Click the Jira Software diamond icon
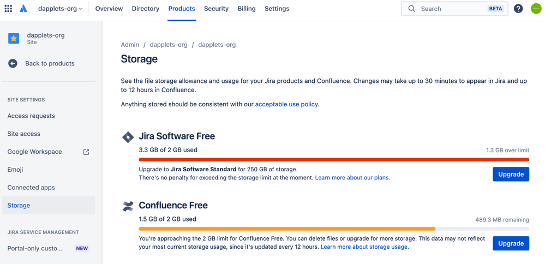545x264 pixels. [x=128, y=137]
